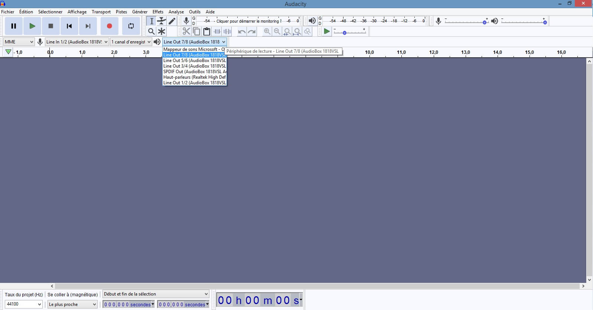Viewport: 593px width, 310px height.
Task: Collapse the Line Out 7/8 playback device dropdown
Action: 195,42
